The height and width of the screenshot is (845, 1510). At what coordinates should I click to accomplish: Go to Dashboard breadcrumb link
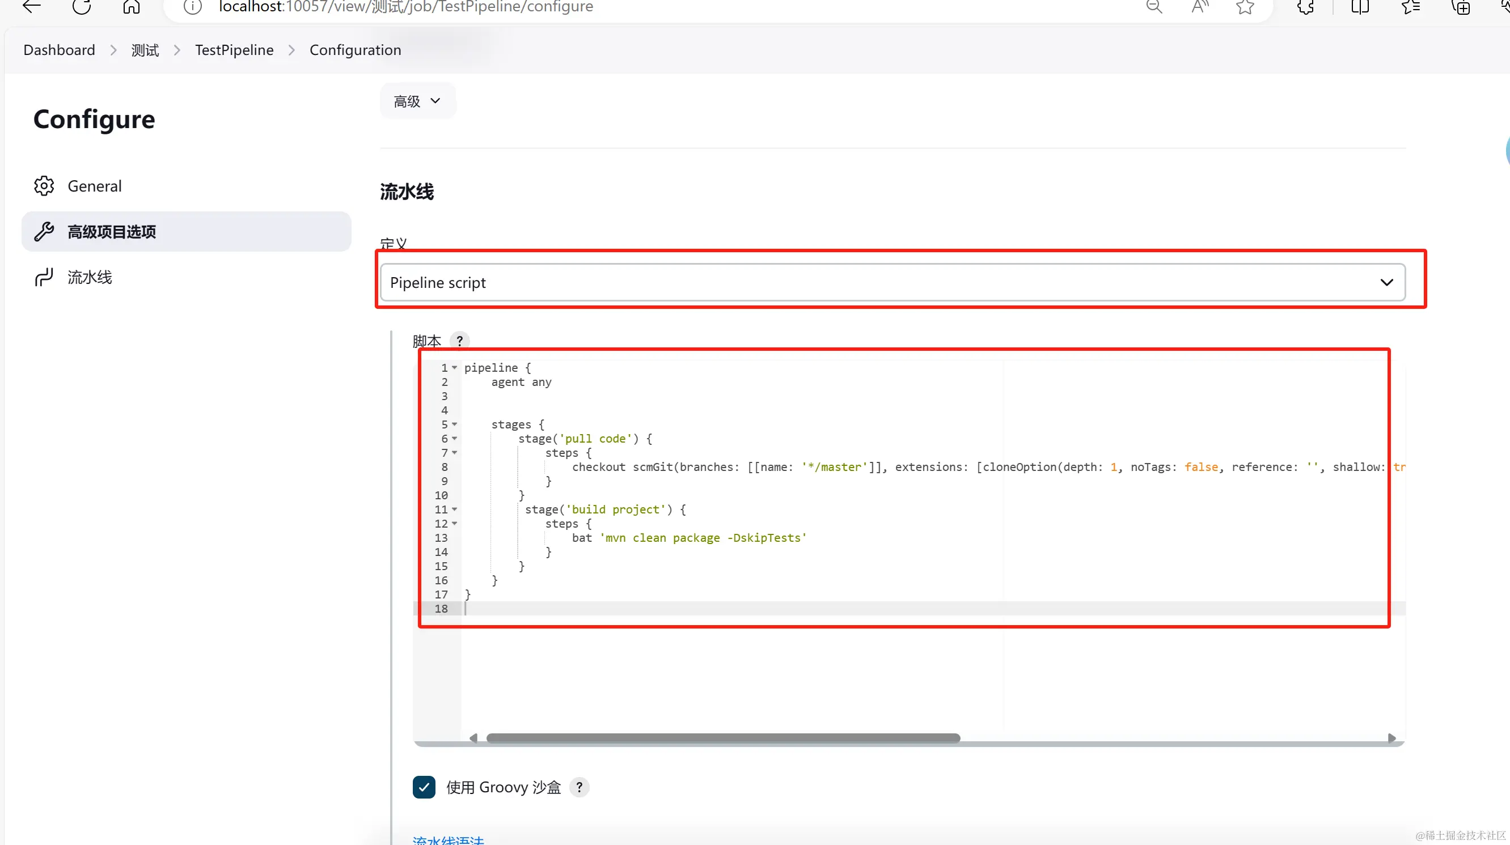59,50
